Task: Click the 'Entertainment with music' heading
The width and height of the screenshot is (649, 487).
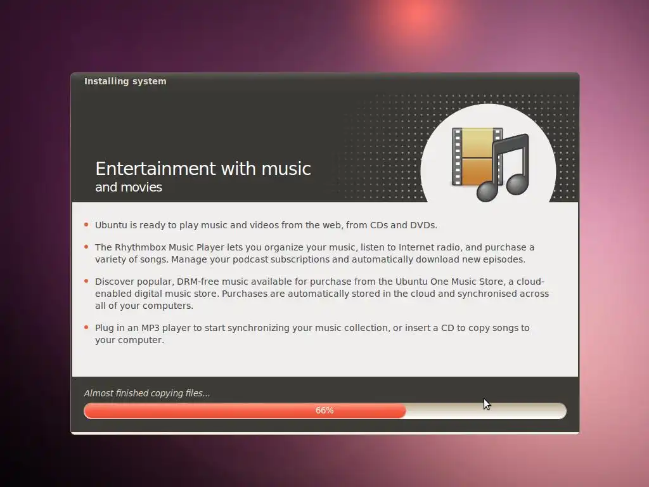Action: 203,169
